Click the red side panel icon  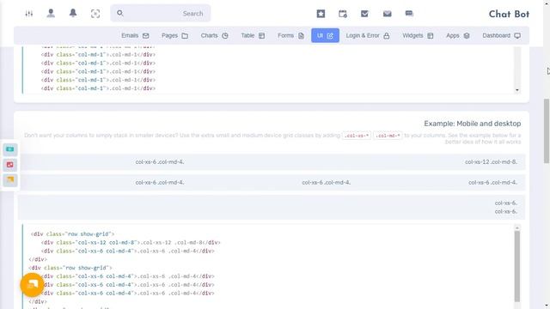(10, 165)
